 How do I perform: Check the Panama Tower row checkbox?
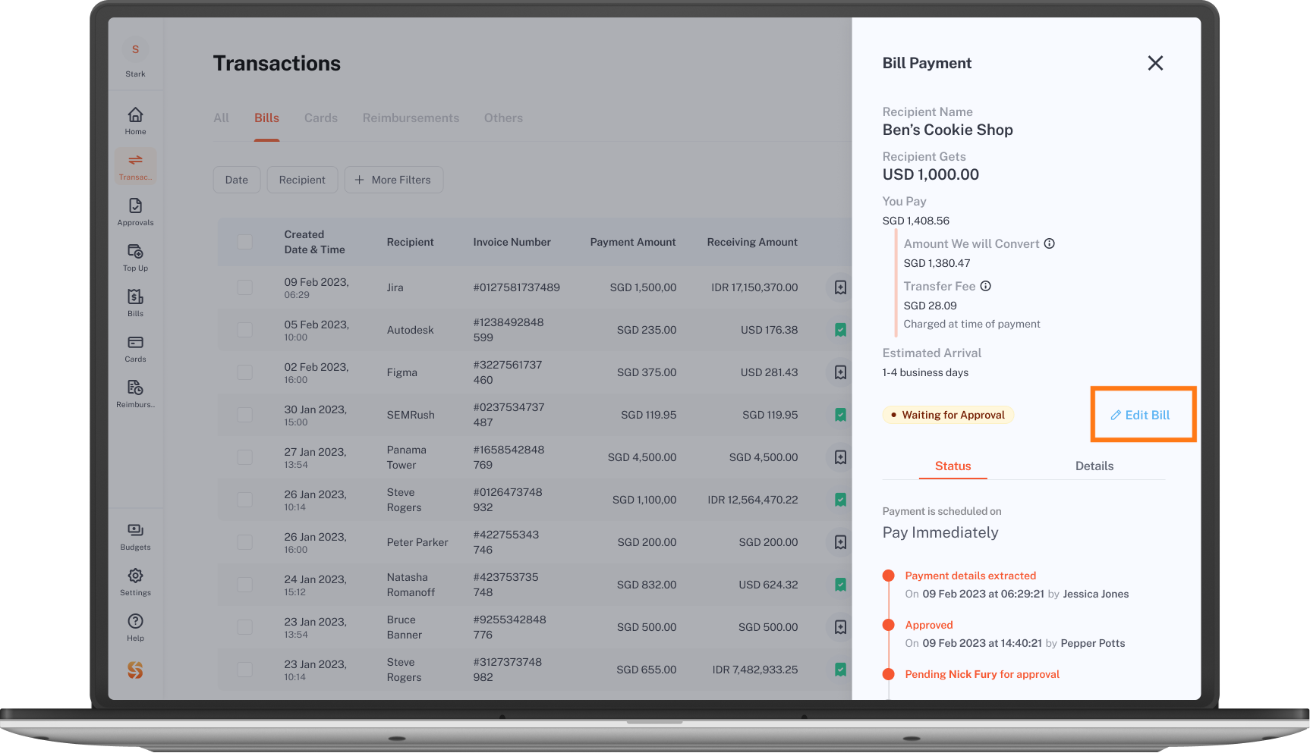[x=244, y=457]
